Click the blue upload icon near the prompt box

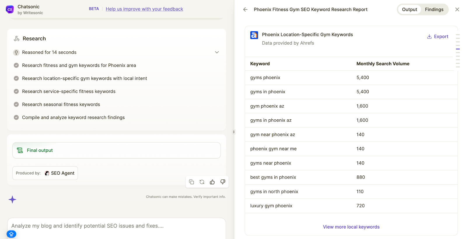click(11, 234)
